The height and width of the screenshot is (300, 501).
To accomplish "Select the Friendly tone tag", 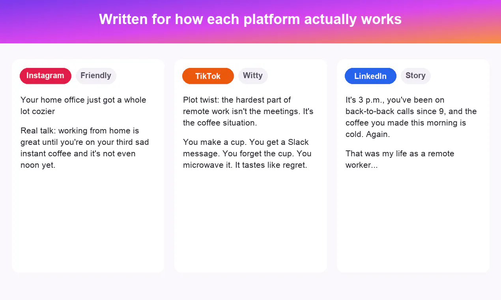I will pos(96,76).
